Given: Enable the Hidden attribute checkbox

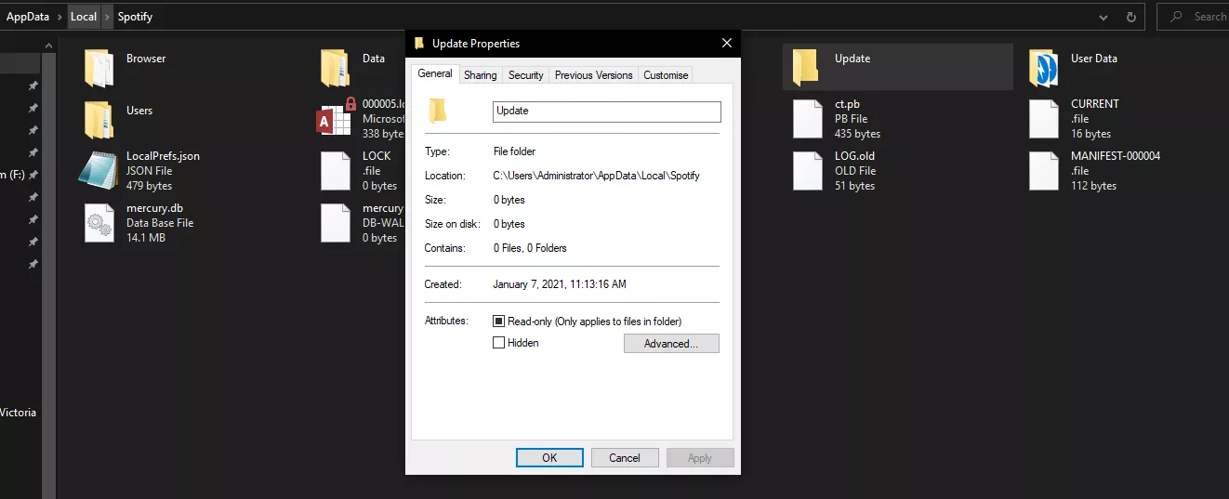Looking at the screenshot, I should coord(498,343).
